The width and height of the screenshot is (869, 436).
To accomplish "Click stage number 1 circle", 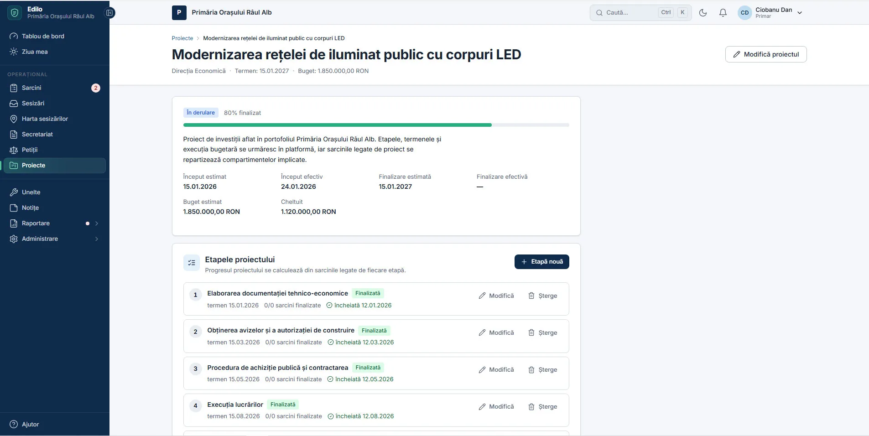I will click(196, 295).
